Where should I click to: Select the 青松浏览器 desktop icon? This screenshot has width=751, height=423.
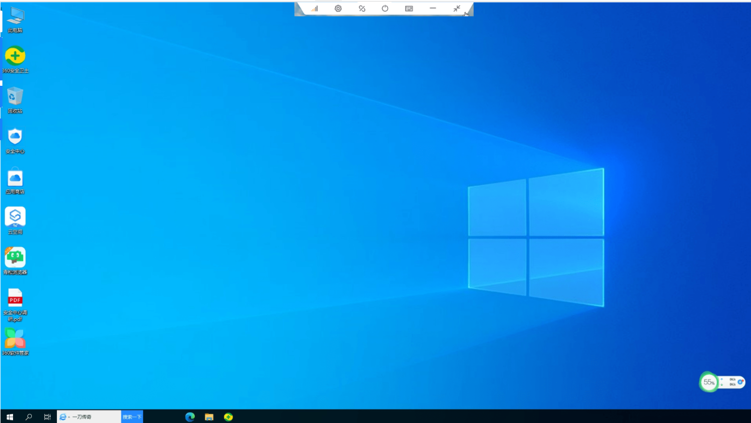click(15, 261)
